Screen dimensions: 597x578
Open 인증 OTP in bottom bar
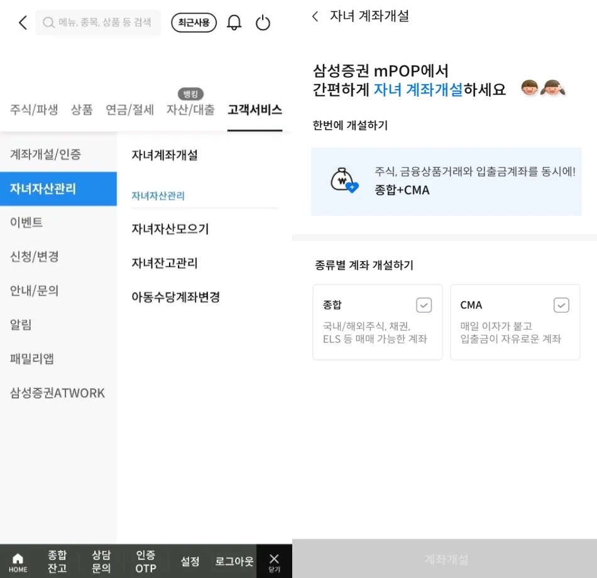pos(146,561)
